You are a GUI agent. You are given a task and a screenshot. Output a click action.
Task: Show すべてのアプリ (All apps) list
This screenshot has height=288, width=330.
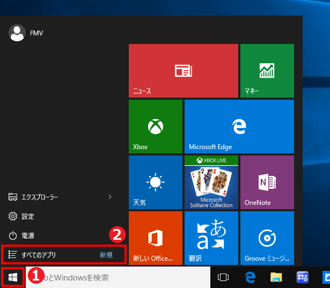tap(64, 255)
